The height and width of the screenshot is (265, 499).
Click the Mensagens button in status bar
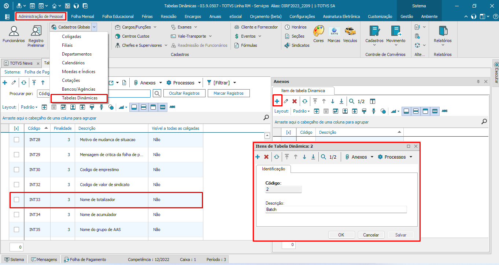(x=44, y=260)
